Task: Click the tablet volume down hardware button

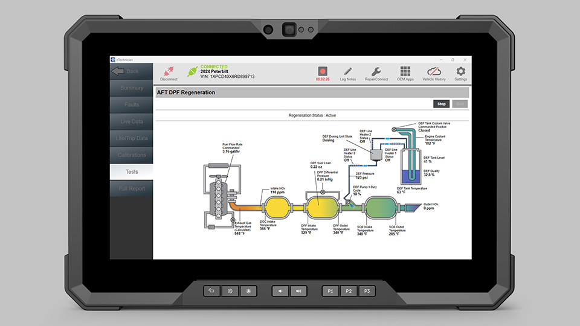Action: [x=280, y=291]
